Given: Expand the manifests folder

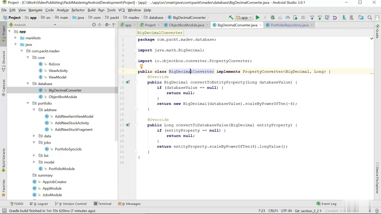Looking at the screenshot, I should pyautogui.click(x=15, y=38).
